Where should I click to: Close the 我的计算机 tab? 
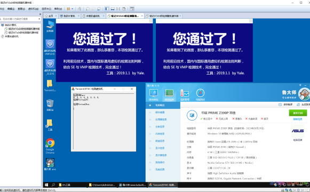pyautogui.click(x=78, y=16)
